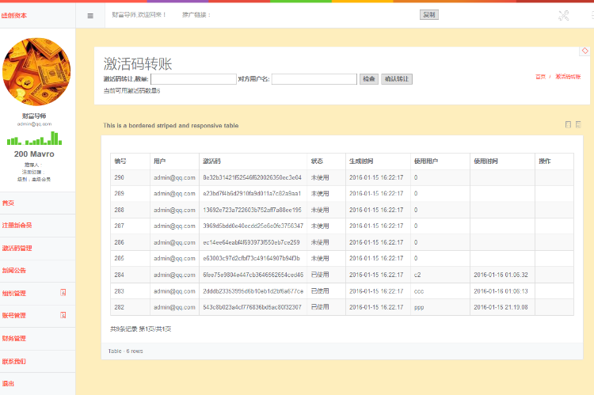Open user link ppp in row 282

[418, 307]
